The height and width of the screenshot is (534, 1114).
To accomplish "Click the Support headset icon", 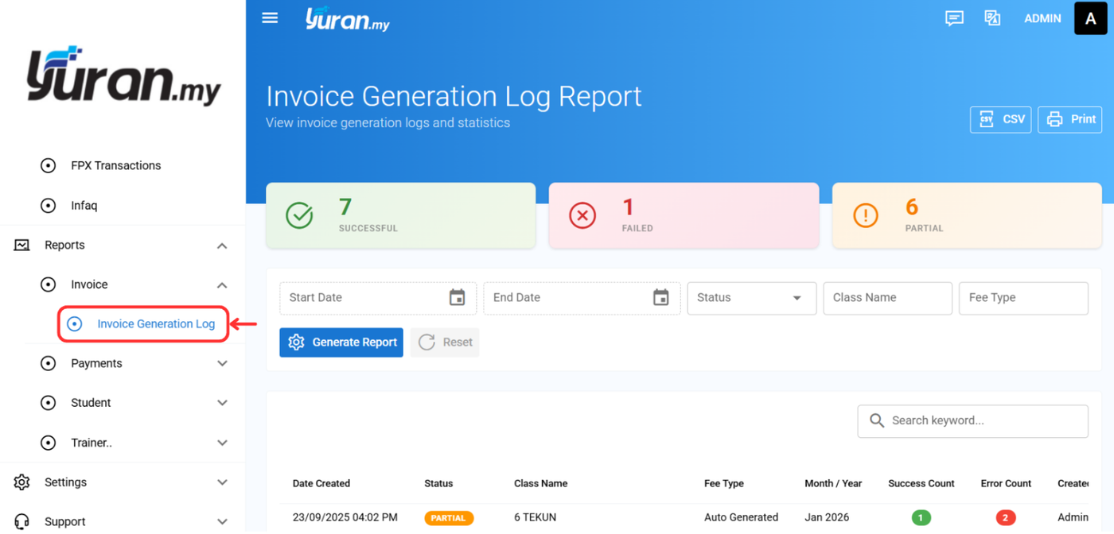I will (x=22, y=521).
